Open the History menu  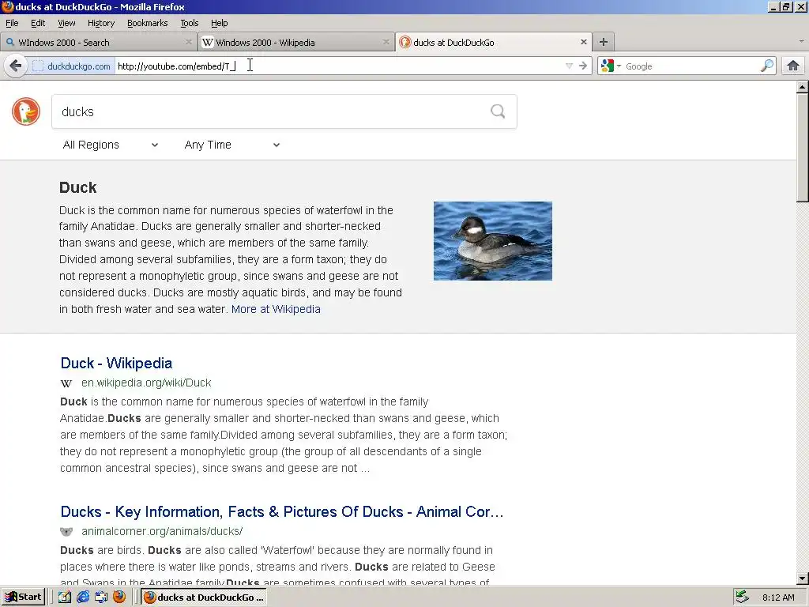pyautogui.click(x=101, y=23)
